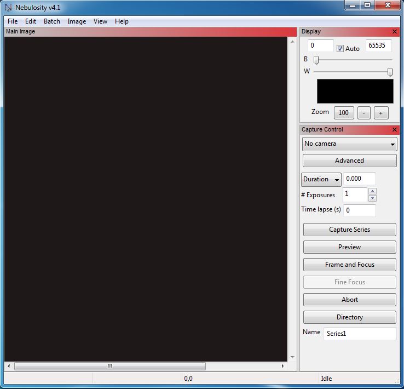Click the horizontal scrollbar right arrow
This screenshot has width=404, height=389.
point(282,366)
